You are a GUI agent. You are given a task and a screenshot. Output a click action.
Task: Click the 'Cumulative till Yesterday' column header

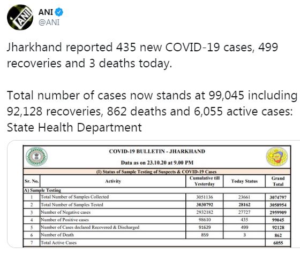pos(205,181)
